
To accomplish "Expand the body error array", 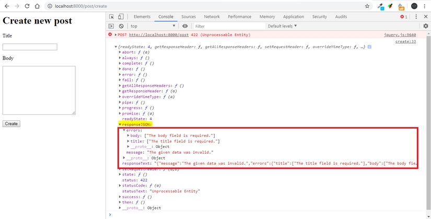I will tap(128, 136).
